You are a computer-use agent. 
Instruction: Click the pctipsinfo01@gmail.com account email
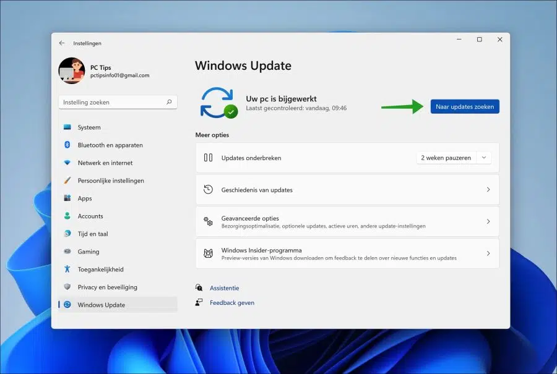click(x=119, y=75)
